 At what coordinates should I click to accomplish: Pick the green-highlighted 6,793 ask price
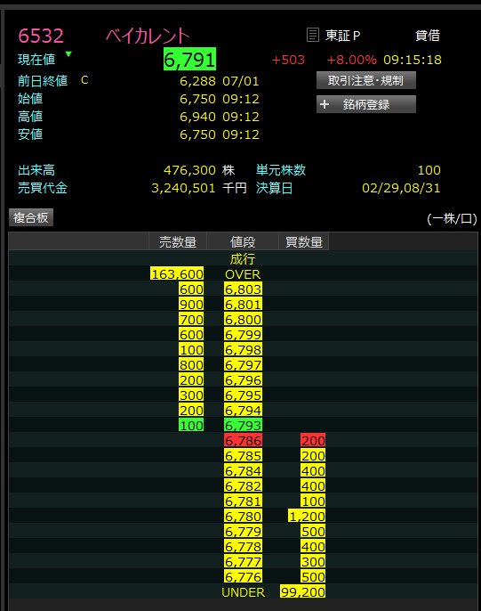pos(243,425)
